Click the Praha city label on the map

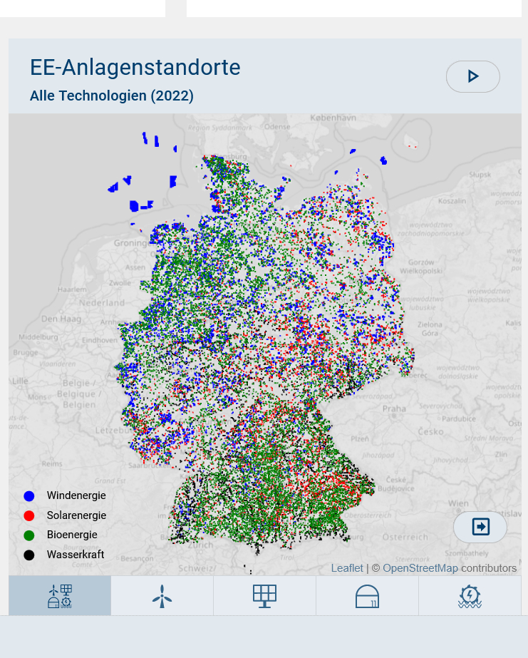coord(394,409)
